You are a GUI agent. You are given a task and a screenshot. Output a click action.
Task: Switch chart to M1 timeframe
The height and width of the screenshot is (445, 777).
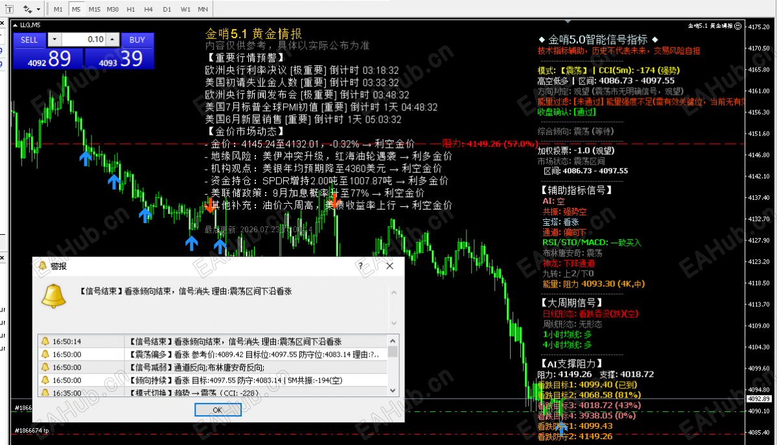point(58,9)
